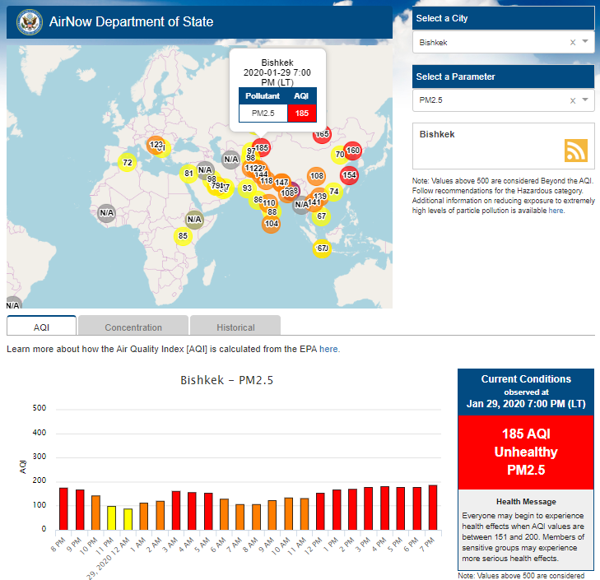This screenshot has height=580, width=600.
Task: Select the AQI tab
Action: pos(41,327)
